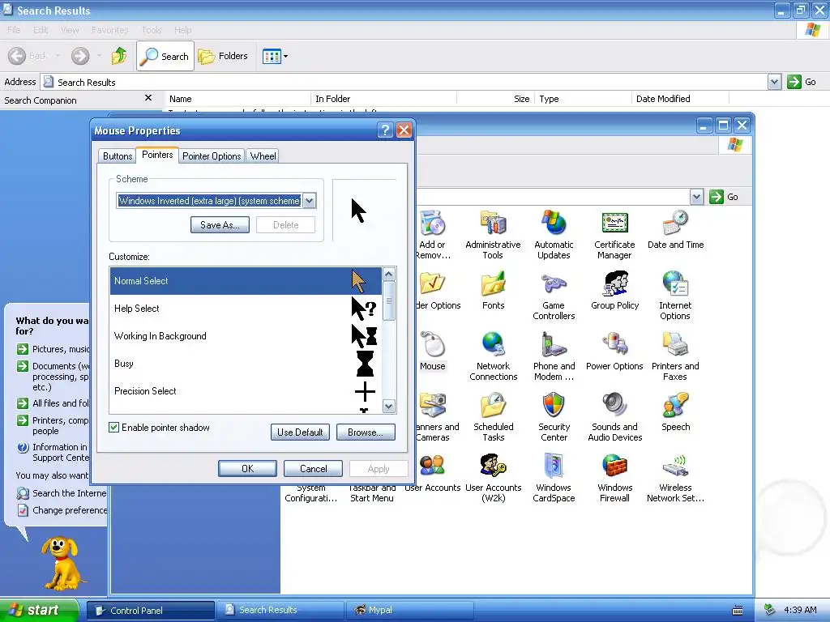Open Windows CardSpace icon
Image resolution: width=830 pixels, height=622 pixels.
click(554, 478)
